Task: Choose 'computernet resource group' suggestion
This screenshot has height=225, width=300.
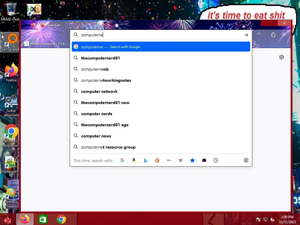Action: [x=161, y=147]
